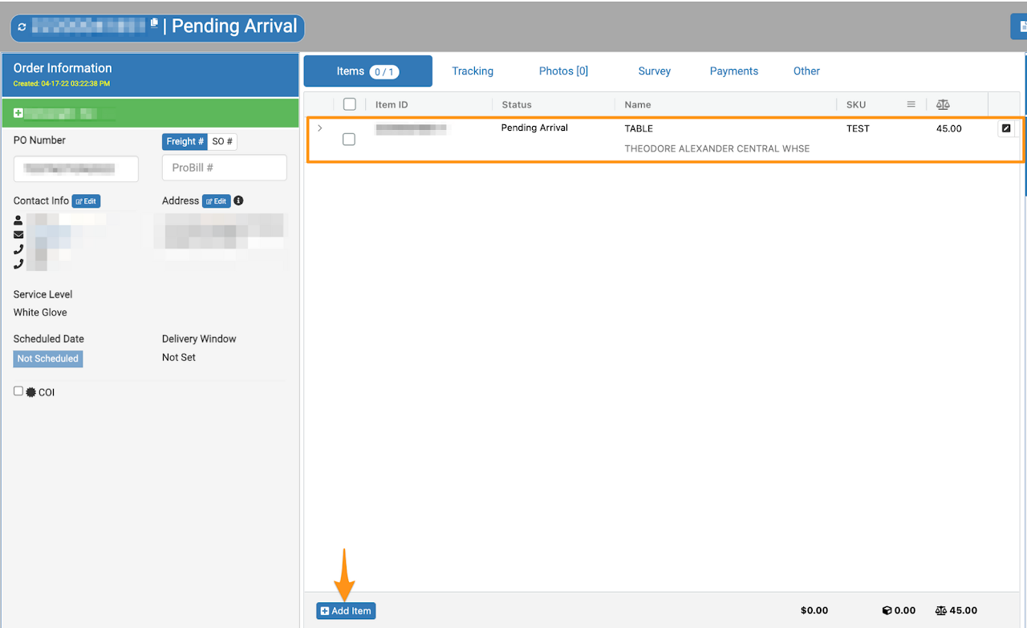1027x628 pixels.
Task: Click the first phone icon in Contact Info
Action: 18,249
